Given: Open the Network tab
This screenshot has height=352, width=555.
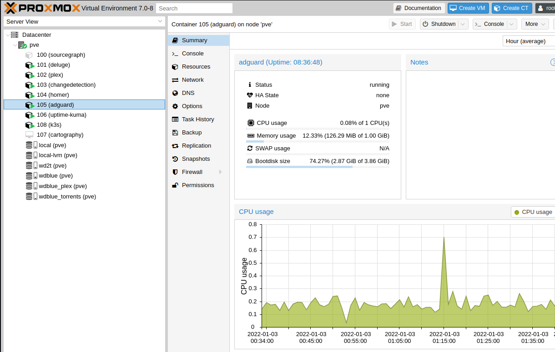Looking at the screenshot, I should (x=192, y=80).
